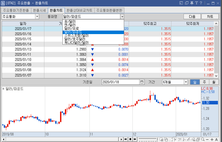This screenshot has height=142, width=222.
Task: Click the stop square button
Action: (x=130, y=139)
